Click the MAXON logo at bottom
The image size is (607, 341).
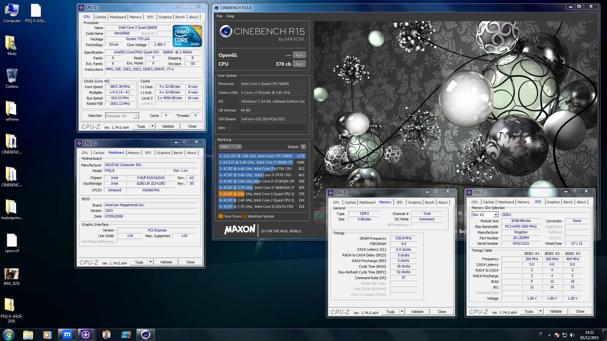point(240,230)
